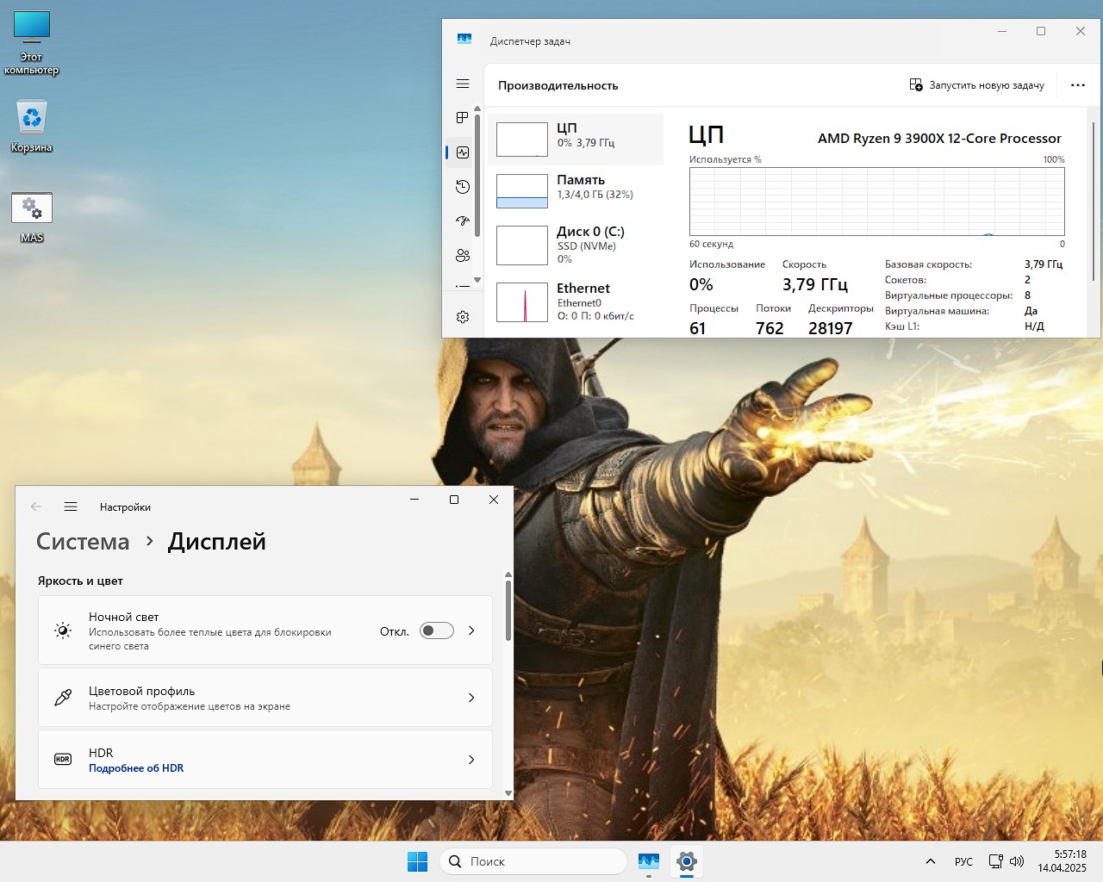
Task: Click the Settings window vertical scrollbar
Action: [508, 610]
